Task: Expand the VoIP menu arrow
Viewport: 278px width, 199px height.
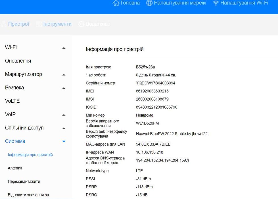Action: coord(64,115)
